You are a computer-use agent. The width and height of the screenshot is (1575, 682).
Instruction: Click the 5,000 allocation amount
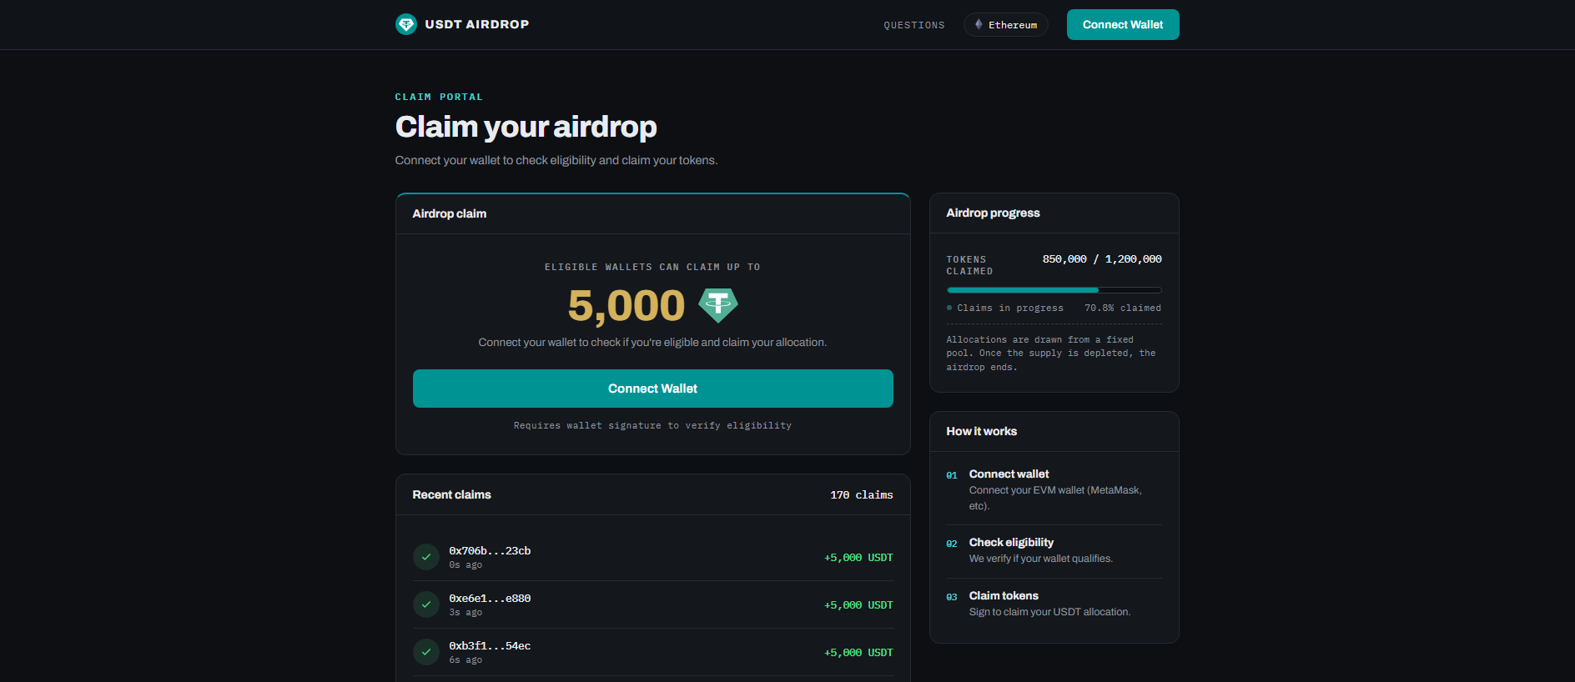[x=626, y=305]
